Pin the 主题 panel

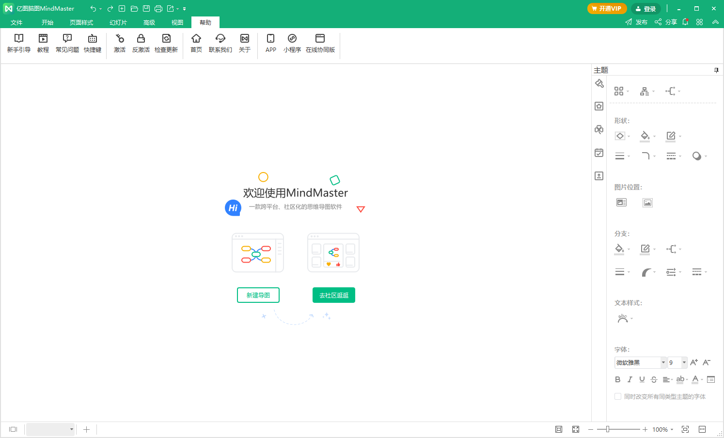(716, 70)
